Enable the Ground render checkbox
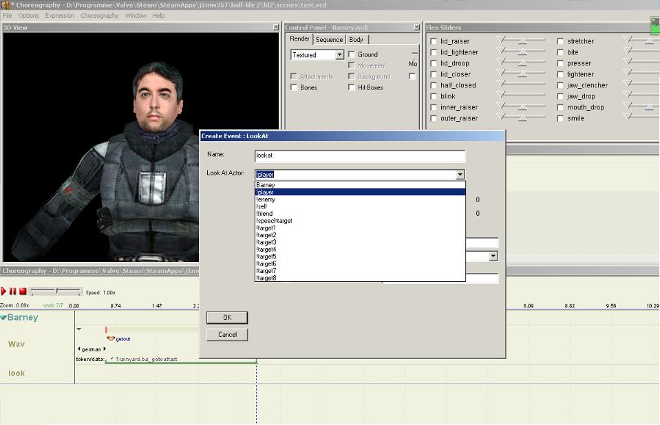660x425 pixels. tap(352, 54)
